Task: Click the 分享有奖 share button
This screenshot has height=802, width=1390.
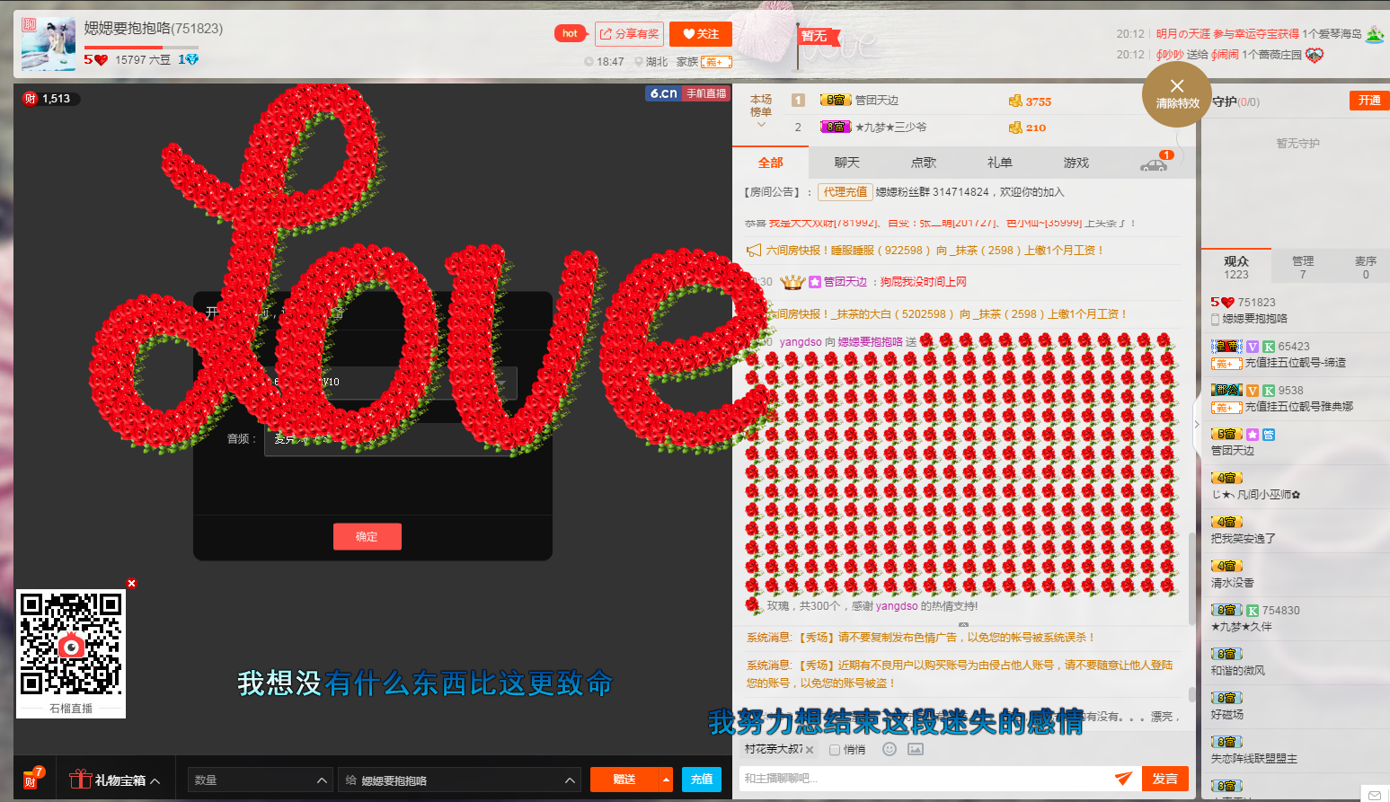Action: [629, 34]
